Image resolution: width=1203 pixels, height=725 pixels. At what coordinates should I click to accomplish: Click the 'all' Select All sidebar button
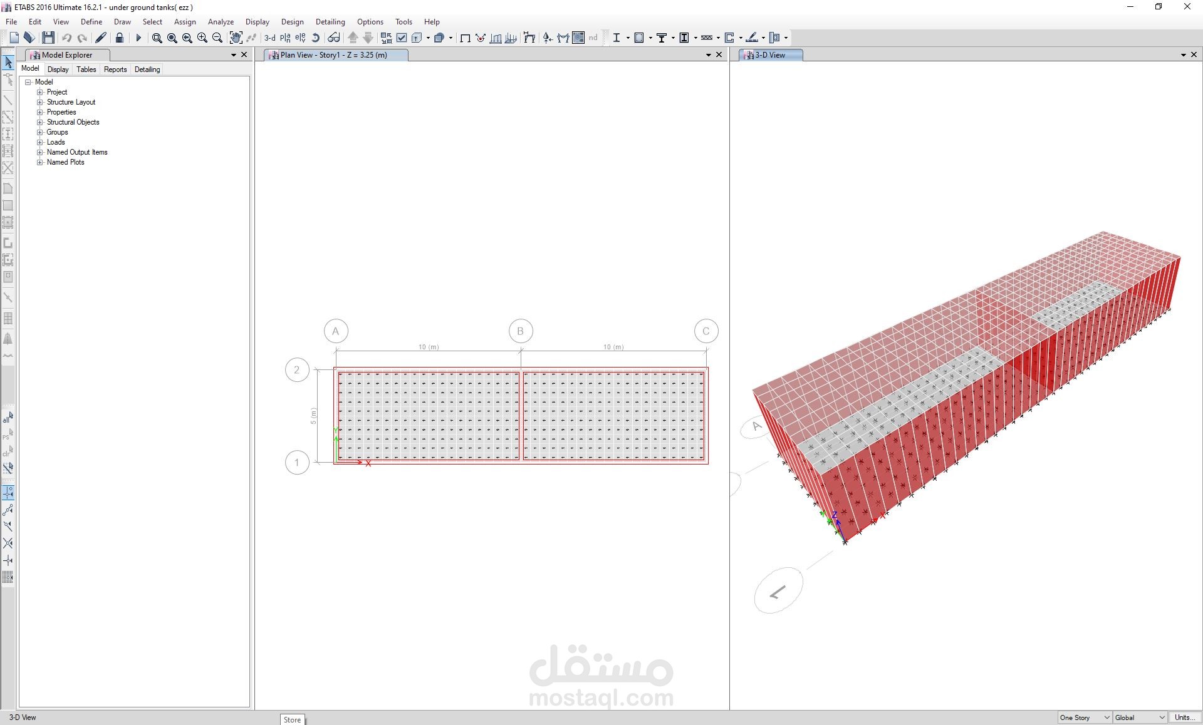pyautogui.click(x=8, y=418)
